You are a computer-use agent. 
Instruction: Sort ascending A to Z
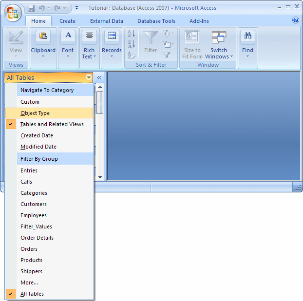(x=131, y=34)
